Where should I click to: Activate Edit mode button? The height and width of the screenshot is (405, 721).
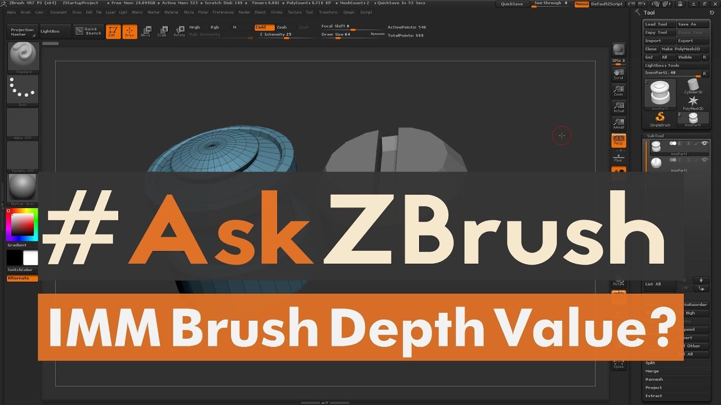[x=113, y=31]
